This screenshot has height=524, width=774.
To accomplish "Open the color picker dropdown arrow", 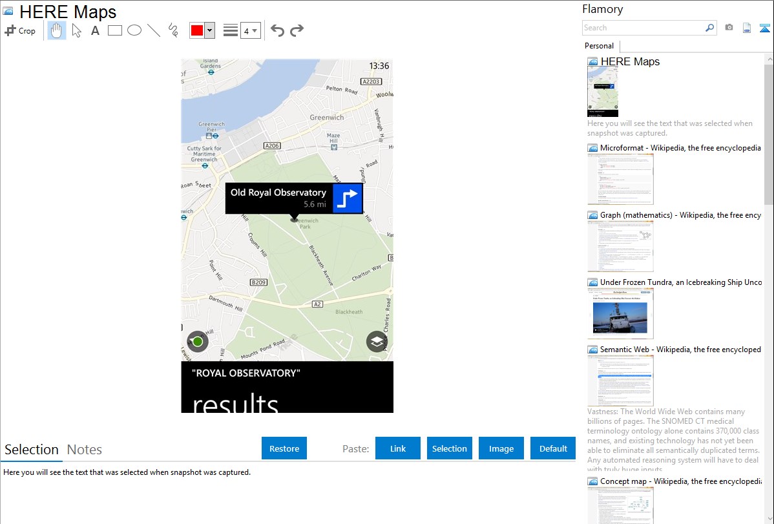I will (x=209, y=30).
